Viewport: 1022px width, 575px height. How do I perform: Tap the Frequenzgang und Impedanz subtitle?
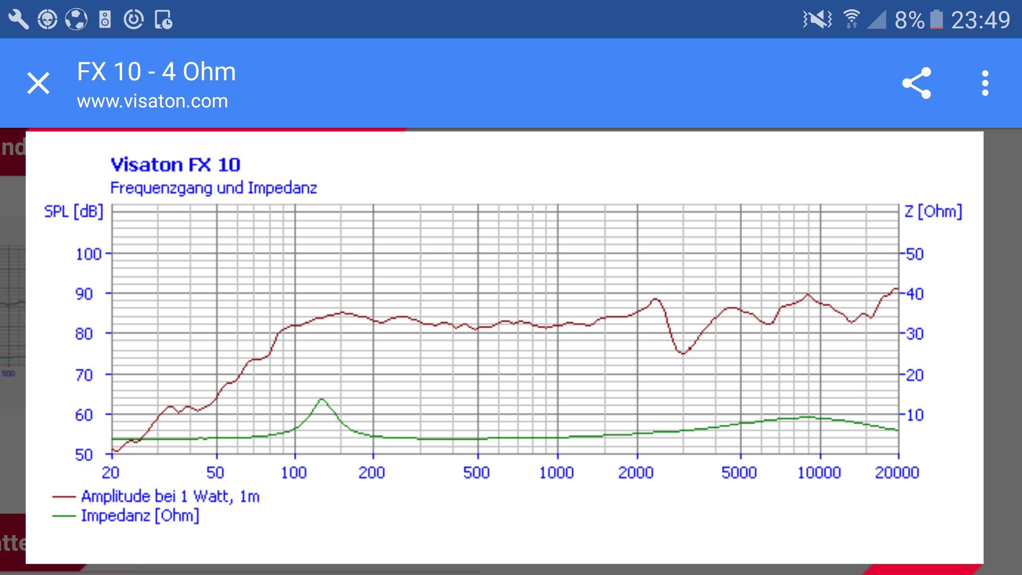point(214,188)
